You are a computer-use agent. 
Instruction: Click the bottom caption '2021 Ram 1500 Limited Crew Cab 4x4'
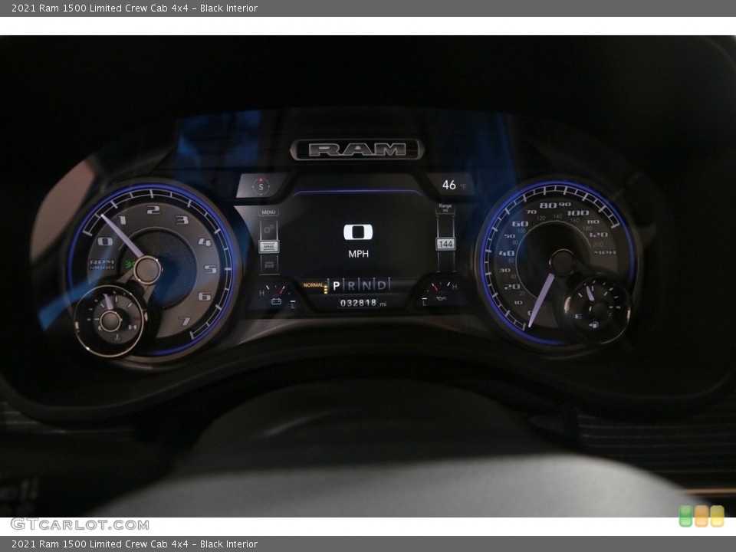100,544
